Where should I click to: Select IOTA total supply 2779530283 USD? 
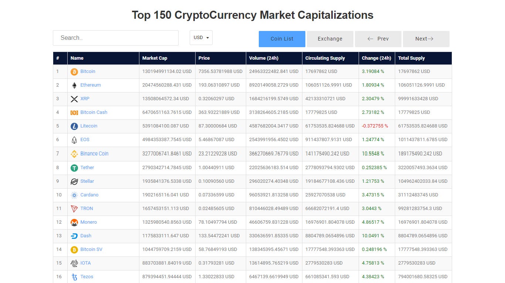point(417,263)
